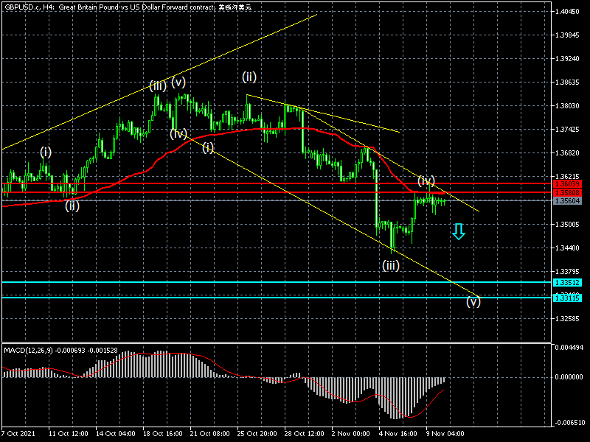Select the wave (ii) label under the 1.35604 line
590x442 pixels.
[72, 206]
